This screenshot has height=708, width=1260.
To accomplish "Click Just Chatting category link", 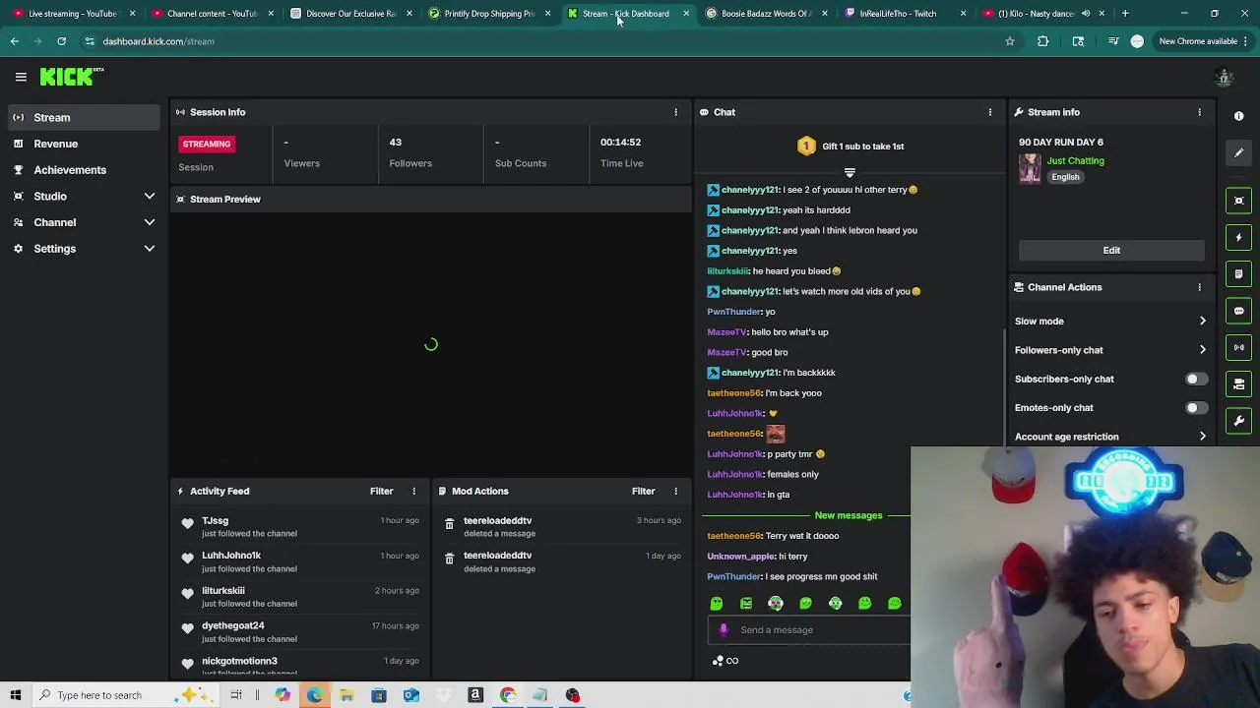I will tap(1075, 161).
